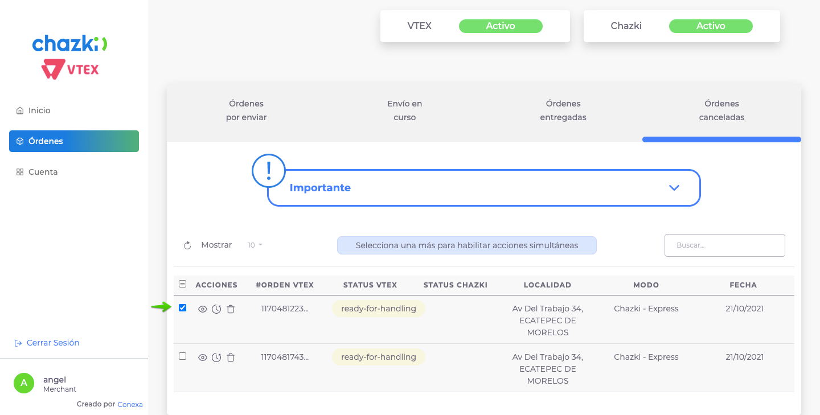820x415 pixels.
Task: Click ready-for-handling status of order 1170481743
Action: 379,357
